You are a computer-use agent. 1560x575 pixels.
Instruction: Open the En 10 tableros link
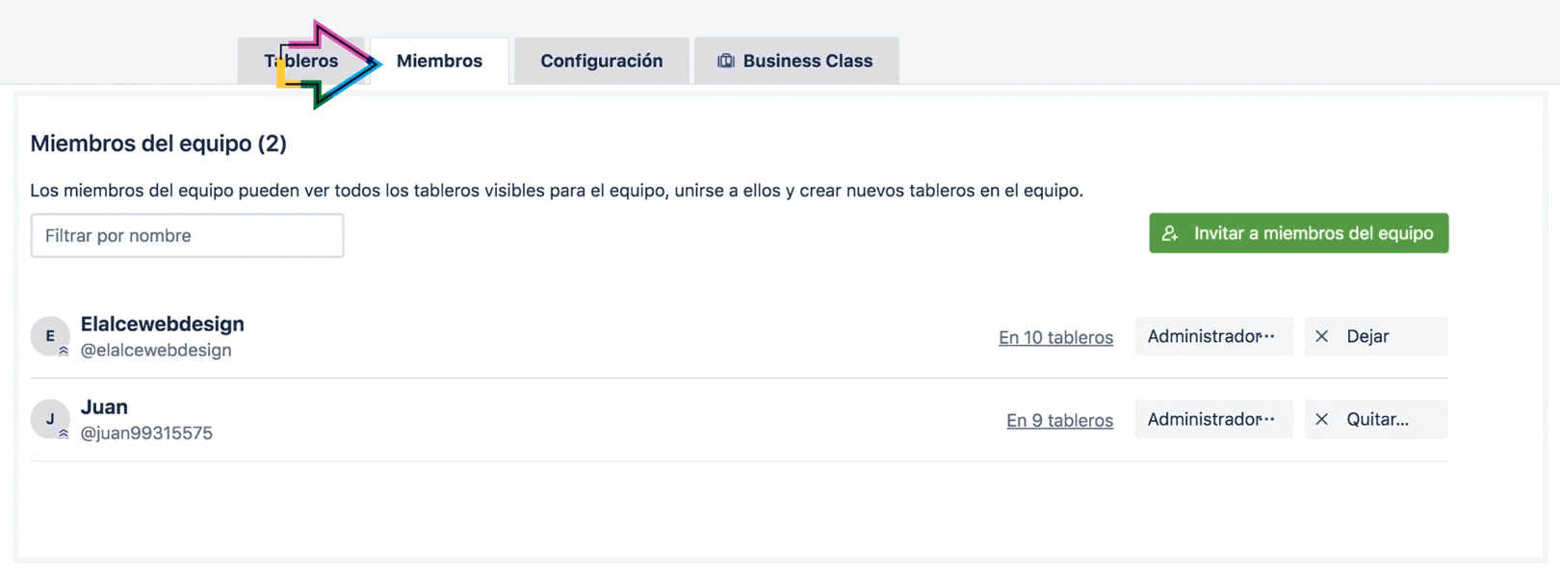[x=1055, y=337]
